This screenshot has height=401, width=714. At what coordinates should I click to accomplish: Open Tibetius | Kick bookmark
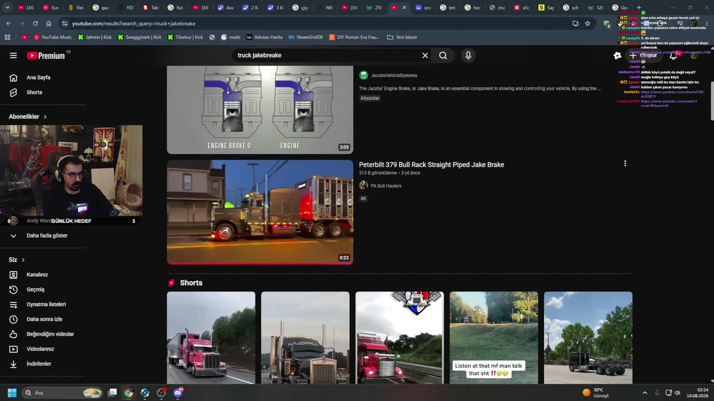pos(186,37)
